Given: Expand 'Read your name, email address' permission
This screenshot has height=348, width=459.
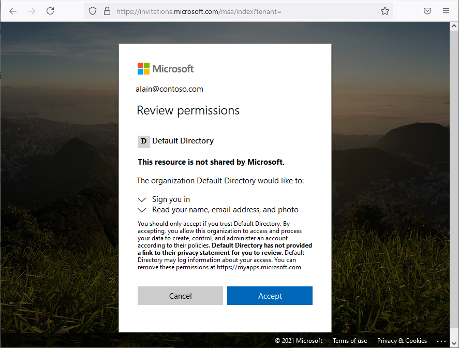Looking at the screenshot, I should pos(142,210).
